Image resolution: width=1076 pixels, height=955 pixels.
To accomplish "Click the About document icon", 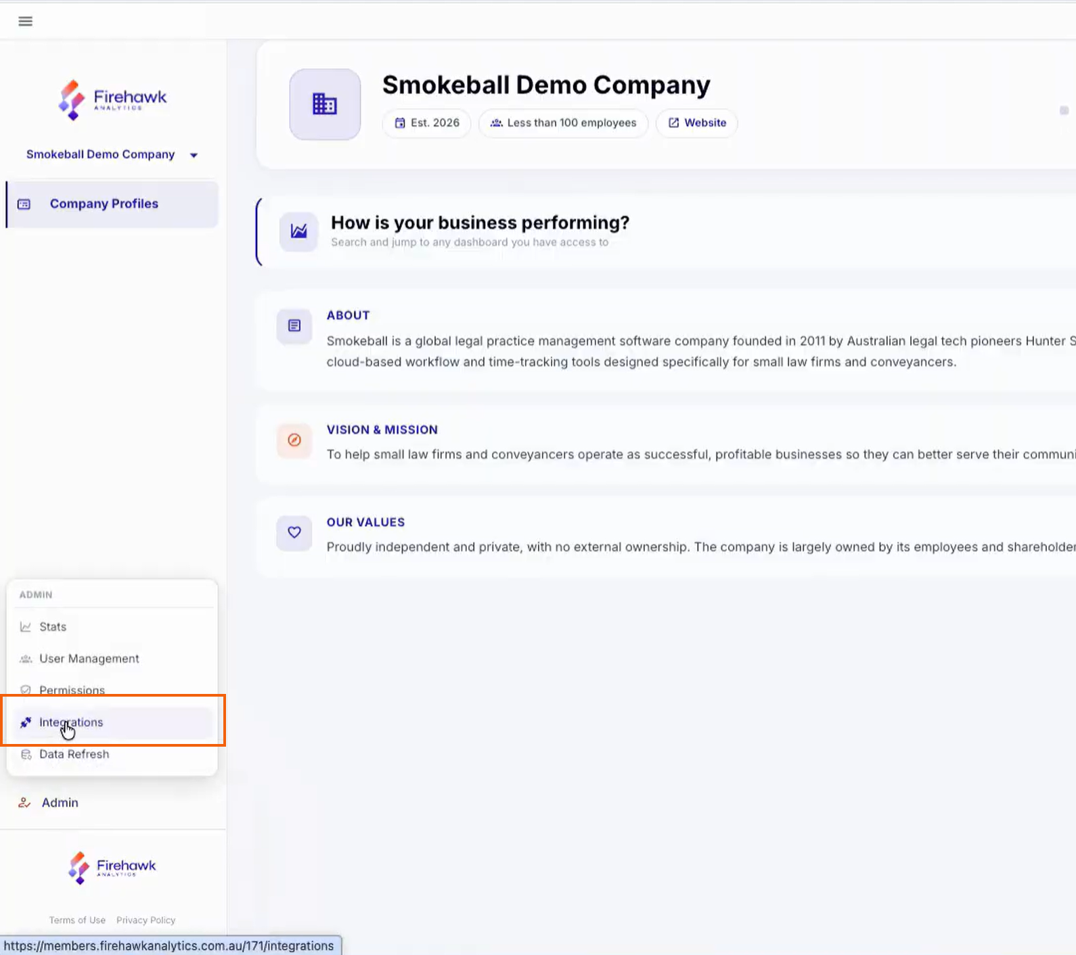I will click(294, 326).
